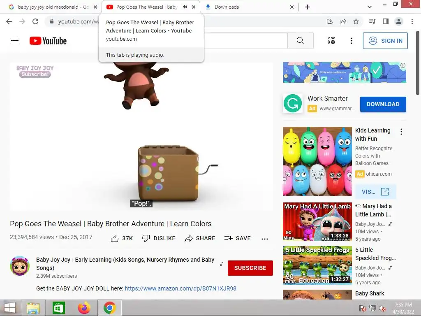421x316 pixels.
Task: Open YouTube settings three-dot menu in header
Action: (x=351, y=41)
